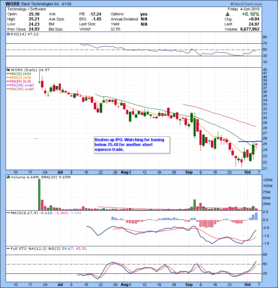The width and height of the screenshot is (278, 288).
Task: Click the Volume figure 6,677,962
Action: [250, 29]
